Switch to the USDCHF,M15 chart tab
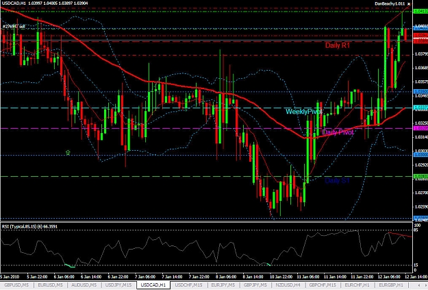Screen dimensions: 428x290 [188, 285]
